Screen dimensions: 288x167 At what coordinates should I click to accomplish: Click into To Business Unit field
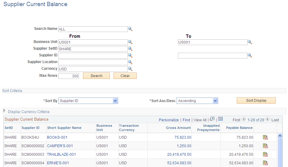[213, 42]
